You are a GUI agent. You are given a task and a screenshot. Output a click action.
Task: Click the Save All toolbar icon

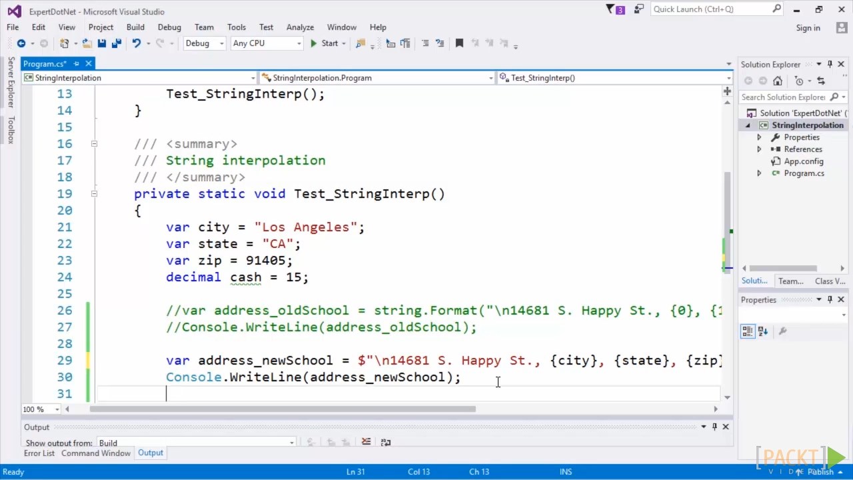117,43
